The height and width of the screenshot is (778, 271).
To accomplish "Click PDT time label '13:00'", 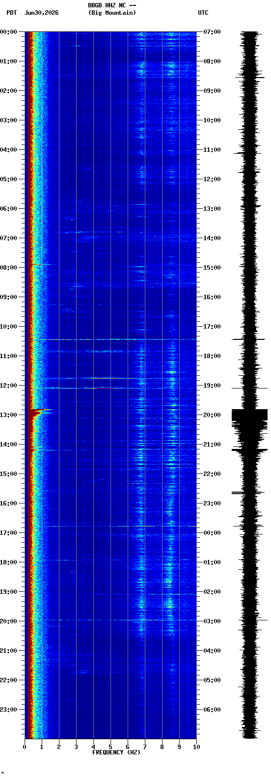I will click(8, 415).
